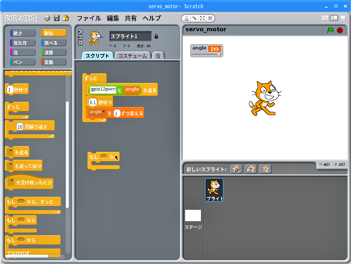Switch to the 音 tab beside コスチューム
This screenshot has width=351, height=264.
pyautogui.click(x=158, y=56)
